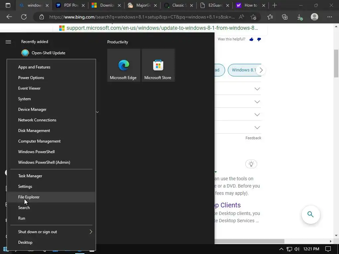The image size is (339, 254).
Task: Open the tab actions menu icon
Action: point(8,5)
